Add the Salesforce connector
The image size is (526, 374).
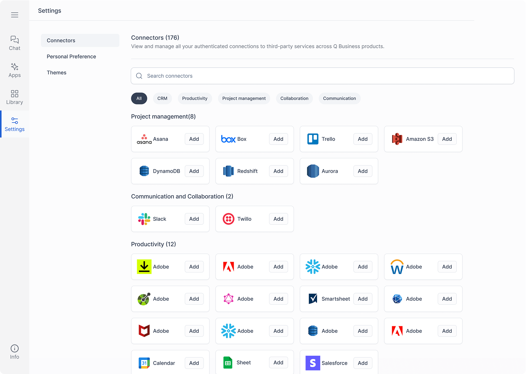[x=363, y=363]
